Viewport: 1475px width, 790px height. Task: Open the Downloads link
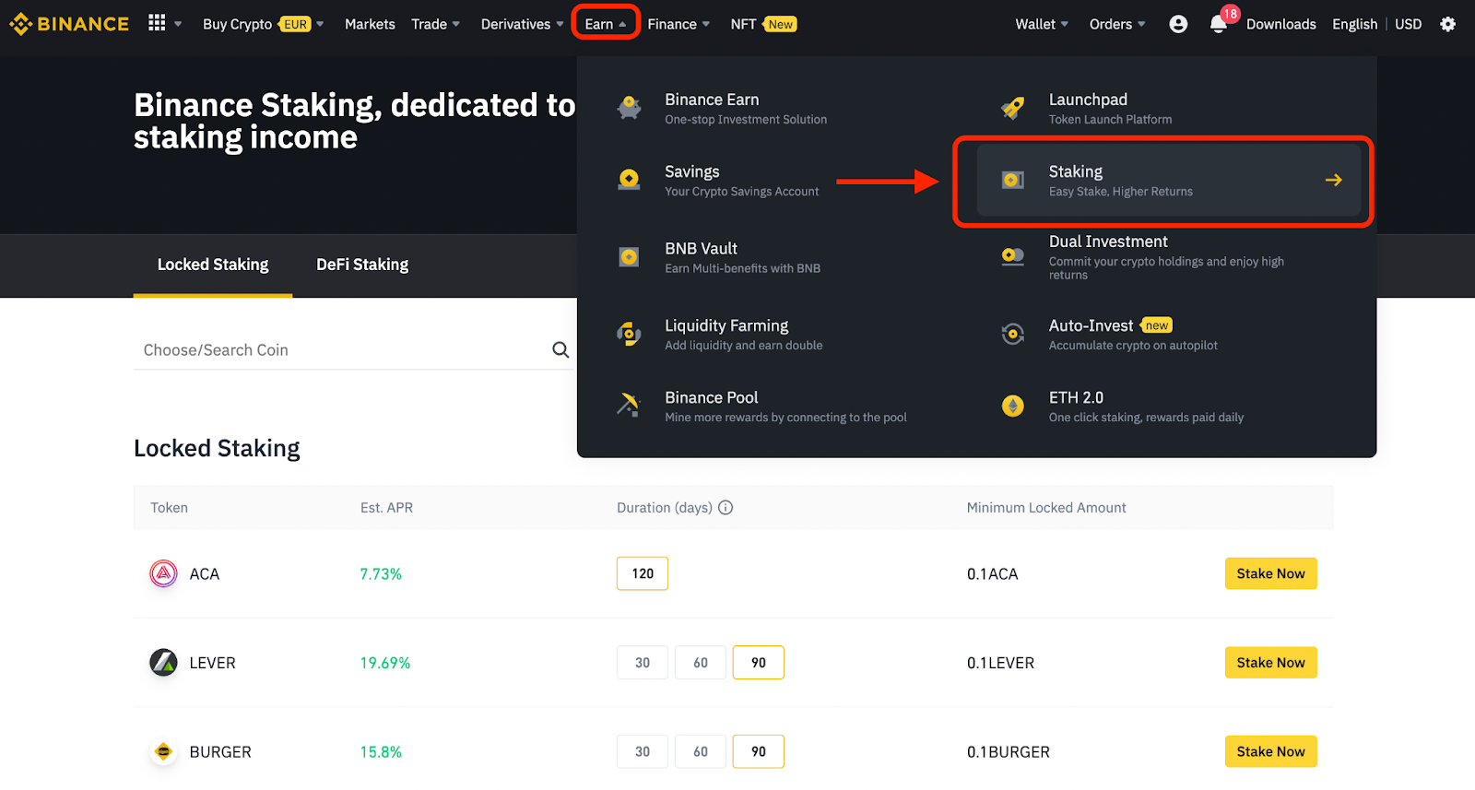point(1281,24)
